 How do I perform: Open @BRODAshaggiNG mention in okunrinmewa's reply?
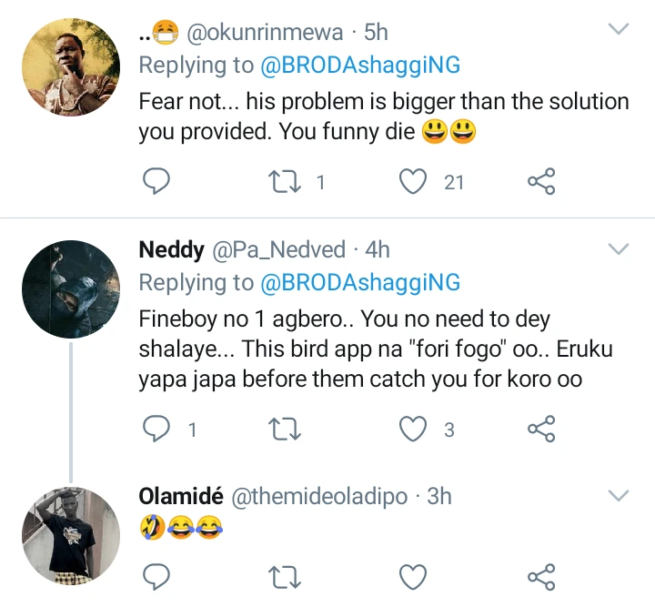coord(360,65)
